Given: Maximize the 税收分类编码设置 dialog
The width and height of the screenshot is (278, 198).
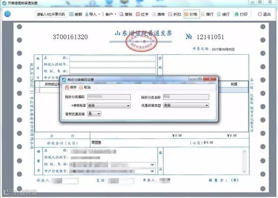Looking at the screenshot, I should click(200, 79).
